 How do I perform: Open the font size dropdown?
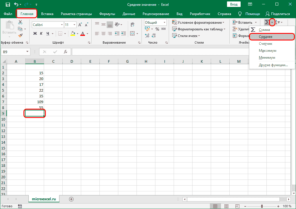75,25
